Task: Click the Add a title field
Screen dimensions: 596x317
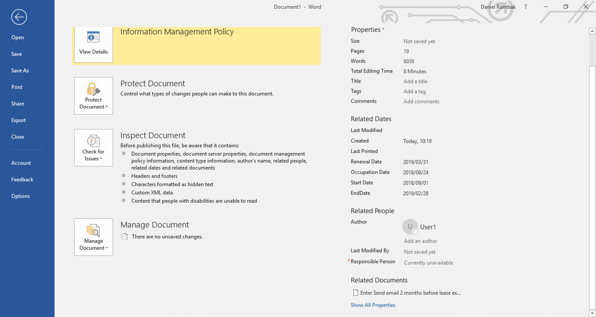Action: 415,81
